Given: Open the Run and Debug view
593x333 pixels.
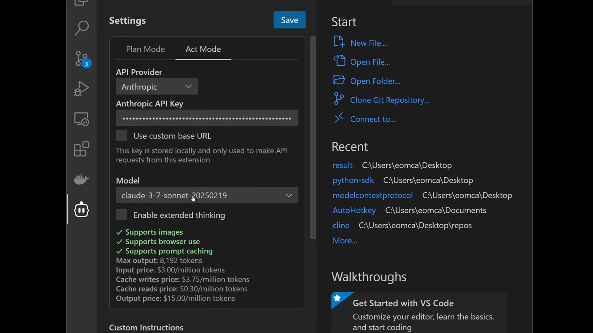Looking at the screenshot, I should click(x=82, y=89).
